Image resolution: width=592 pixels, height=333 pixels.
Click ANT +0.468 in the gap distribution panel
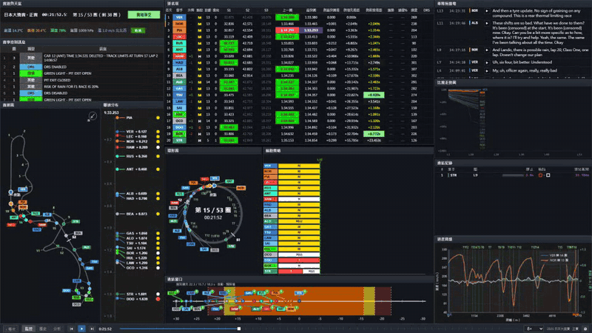pos(136,169)
